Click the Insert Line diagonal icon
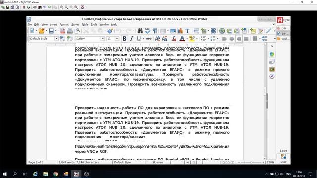The height and width of the screenshot is (178, 317). [268, 31]
